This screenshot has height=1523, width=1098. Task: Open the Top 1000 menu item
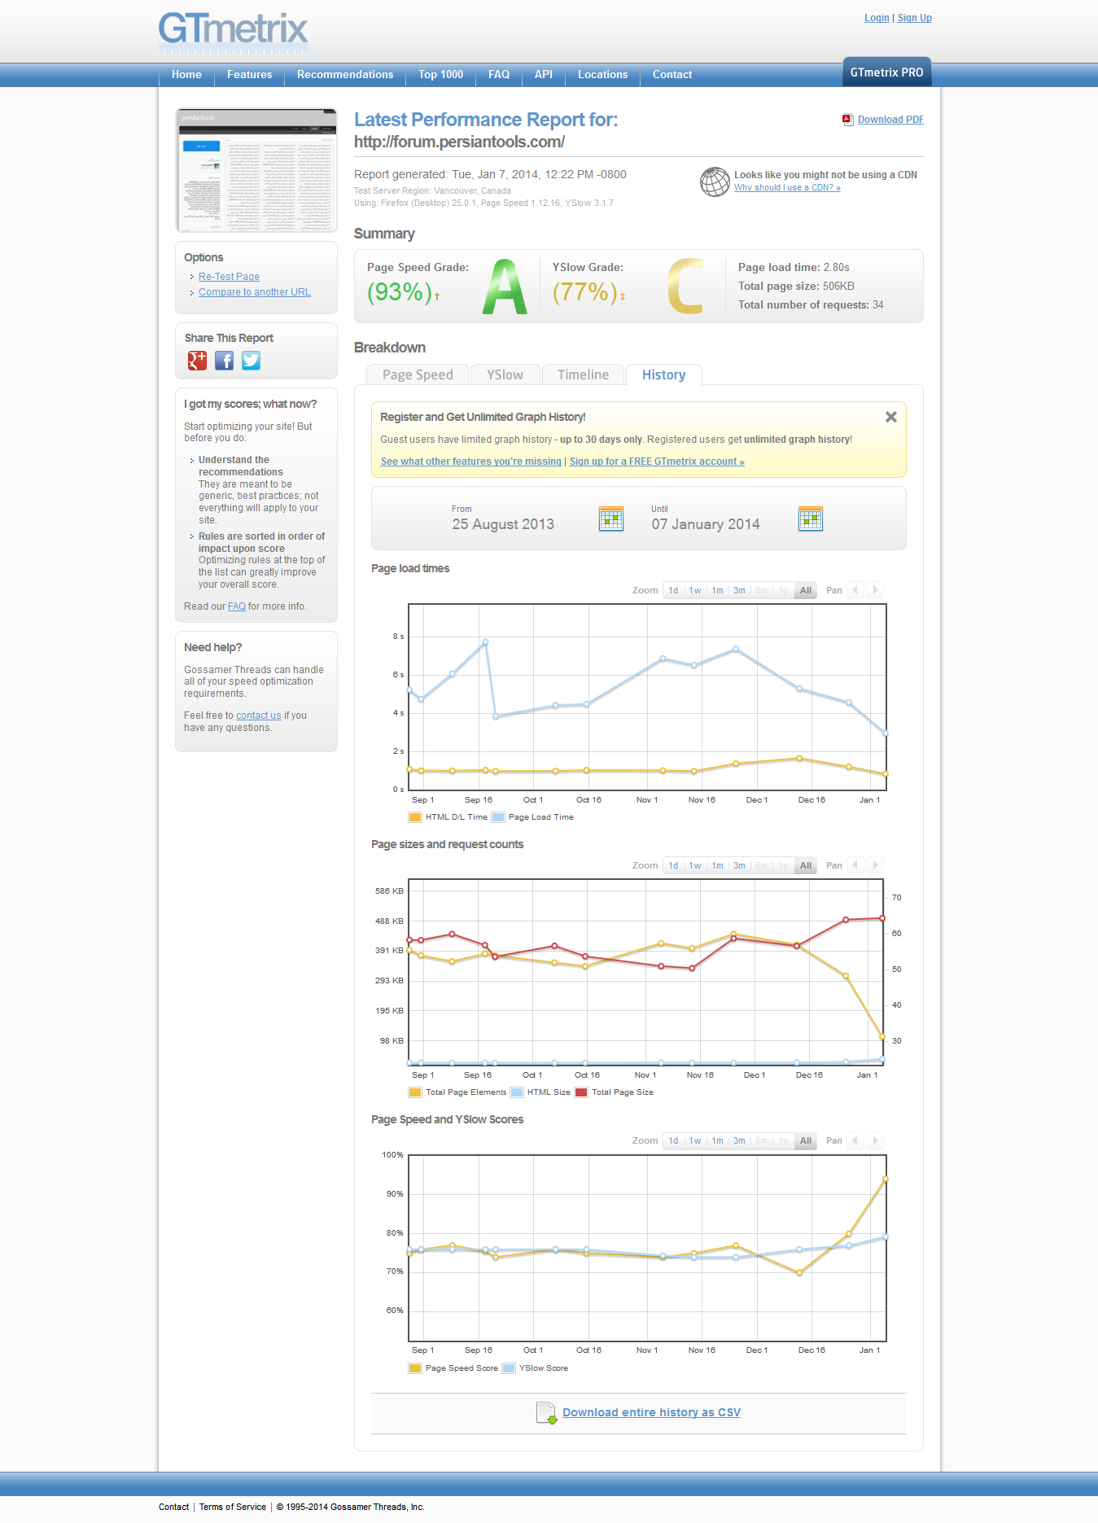(440, 74)
